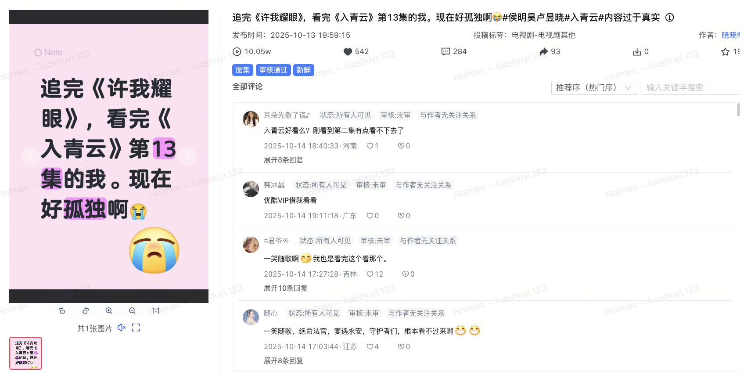Expand 展开10条回复 replies
Viewport: 740px width, 375px height.
click(x=286, y=288)
